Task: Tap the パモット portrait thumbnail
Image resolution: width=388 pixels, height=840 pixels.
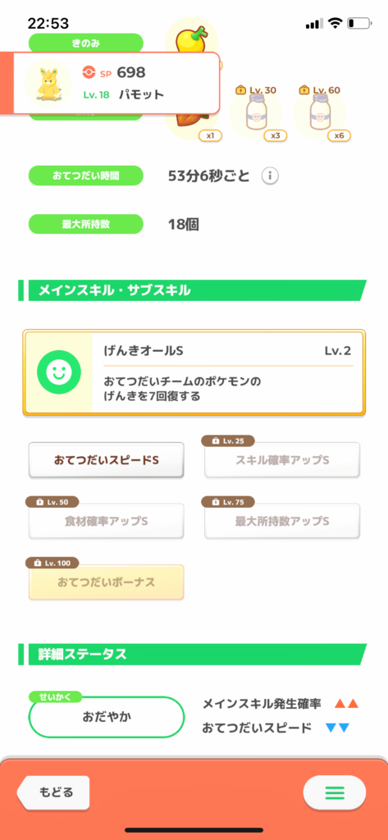Action: (48, 83)
